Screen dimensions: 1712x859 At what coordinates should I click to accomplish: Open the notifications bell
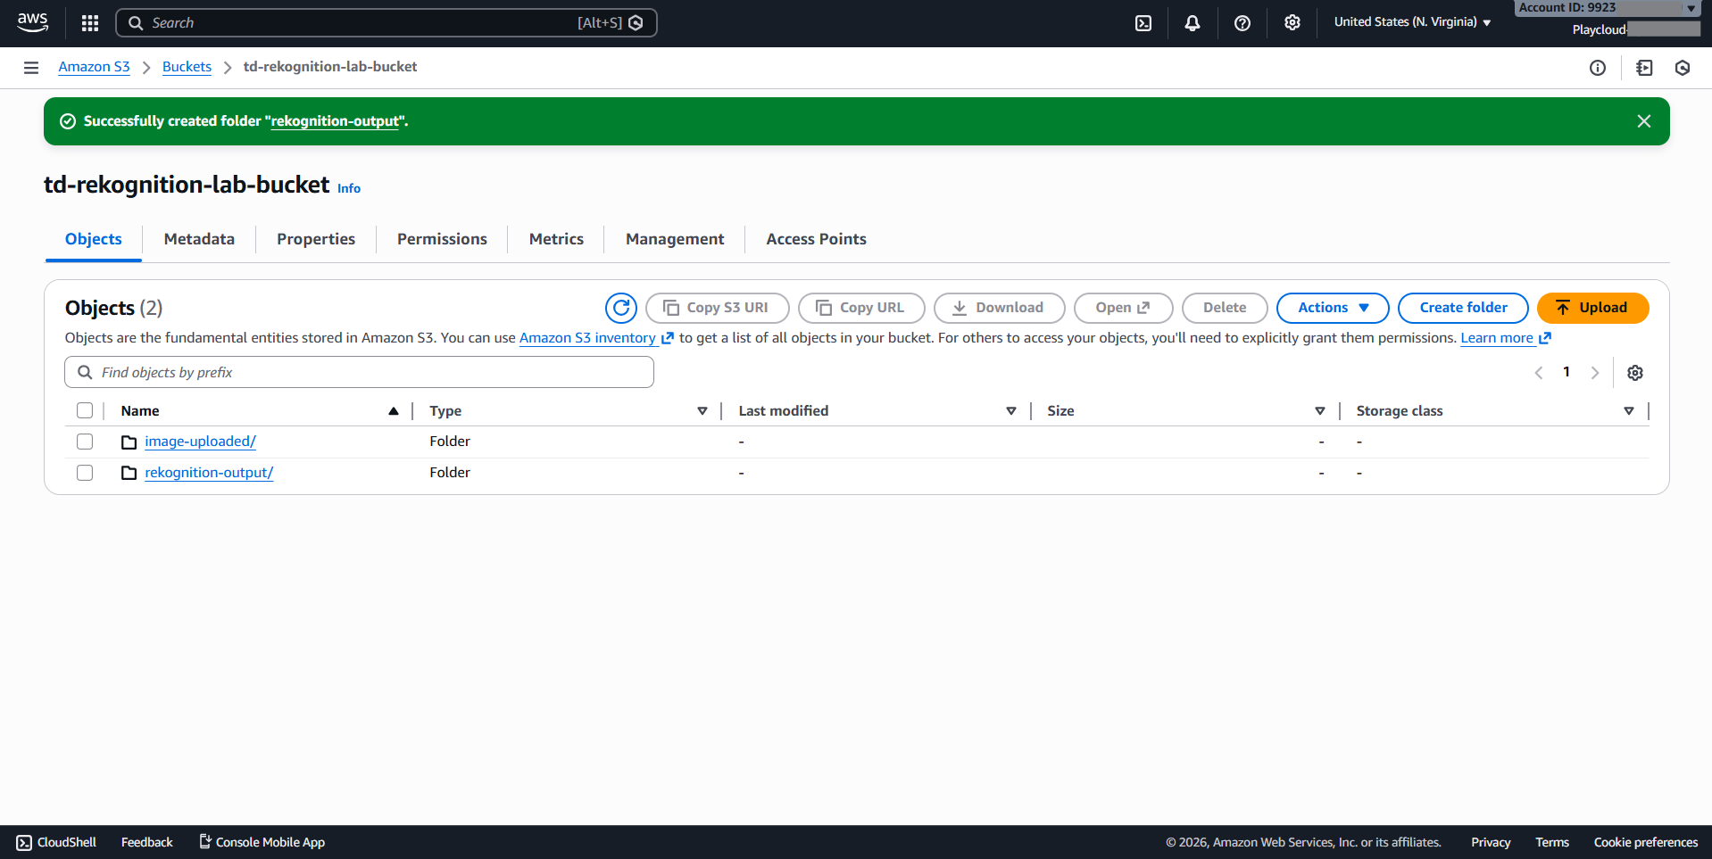[x=1193, y=23]
